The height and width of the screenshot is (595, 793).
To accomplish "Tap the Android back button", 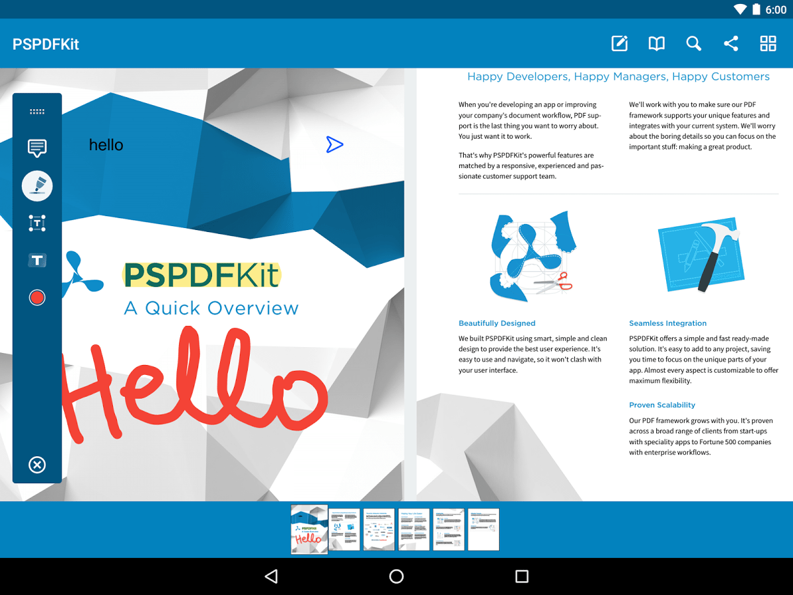I will 271,576.
